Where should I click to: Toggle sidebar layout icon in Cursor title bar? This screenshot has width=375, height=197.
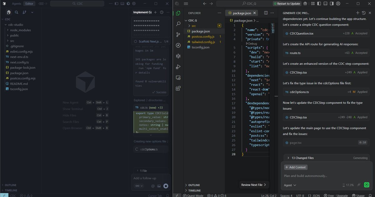117,4
